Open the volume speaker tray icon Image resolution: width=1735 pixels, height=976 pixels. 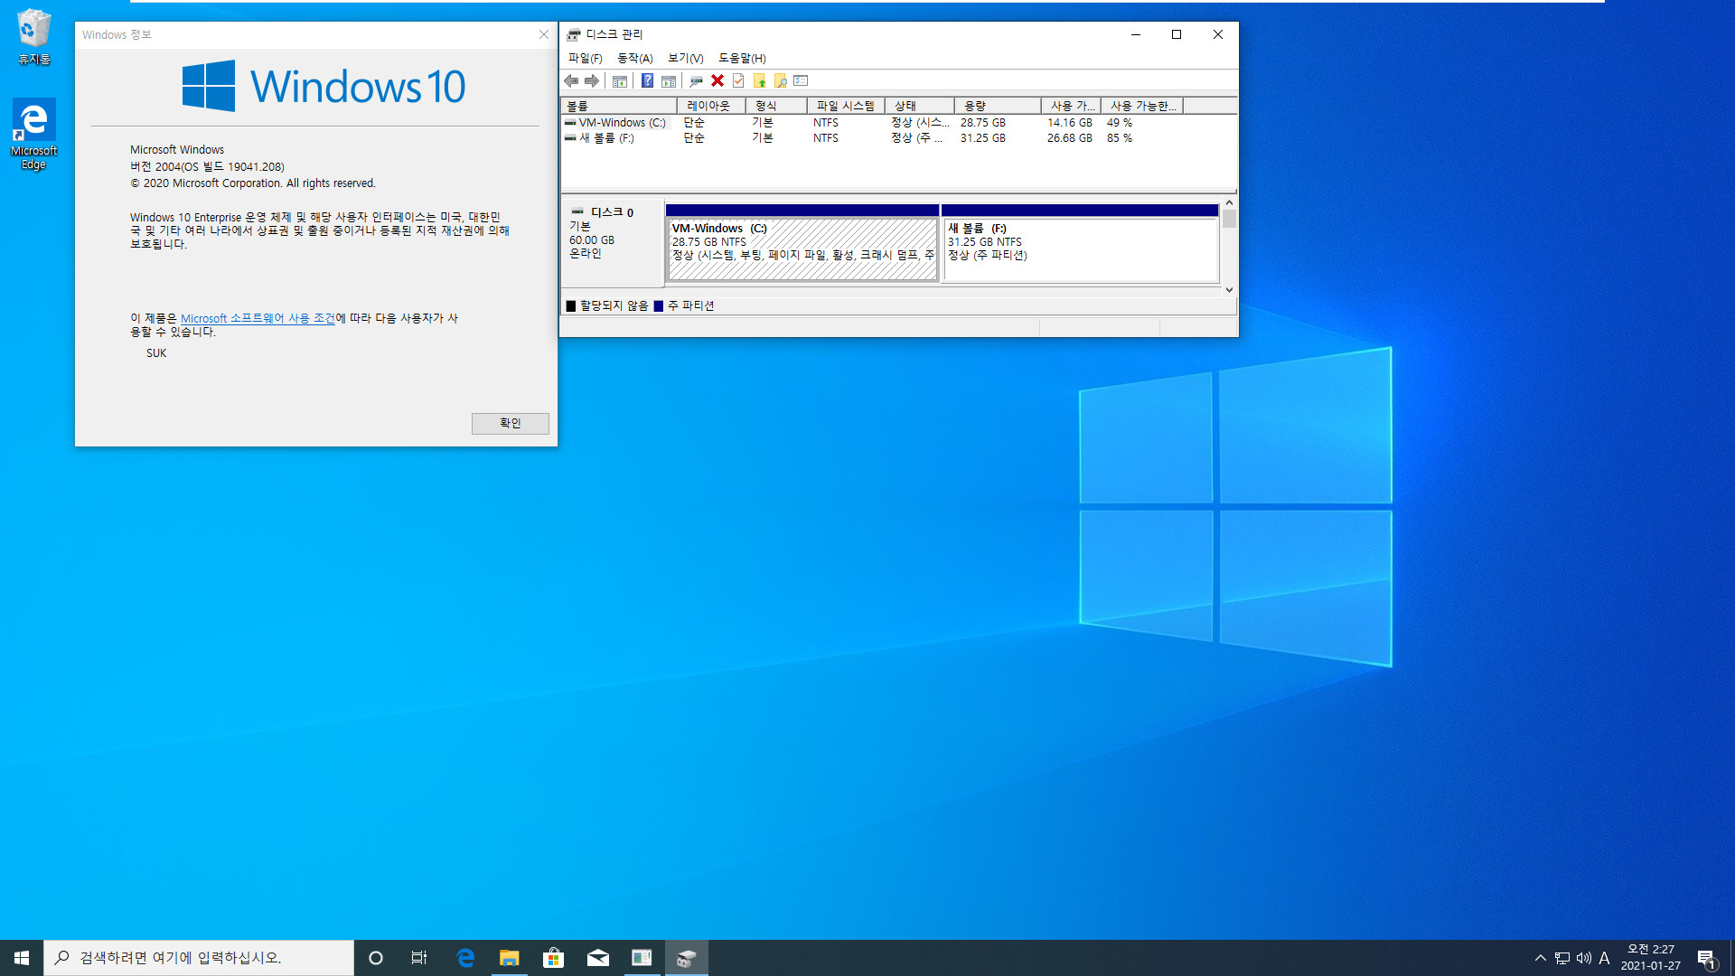click(x=1583, y=958)
